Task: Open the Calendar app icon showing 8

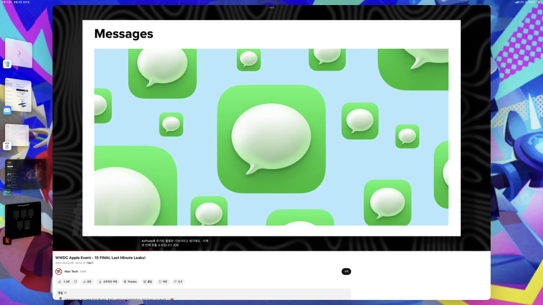Action: click(7, 146)
